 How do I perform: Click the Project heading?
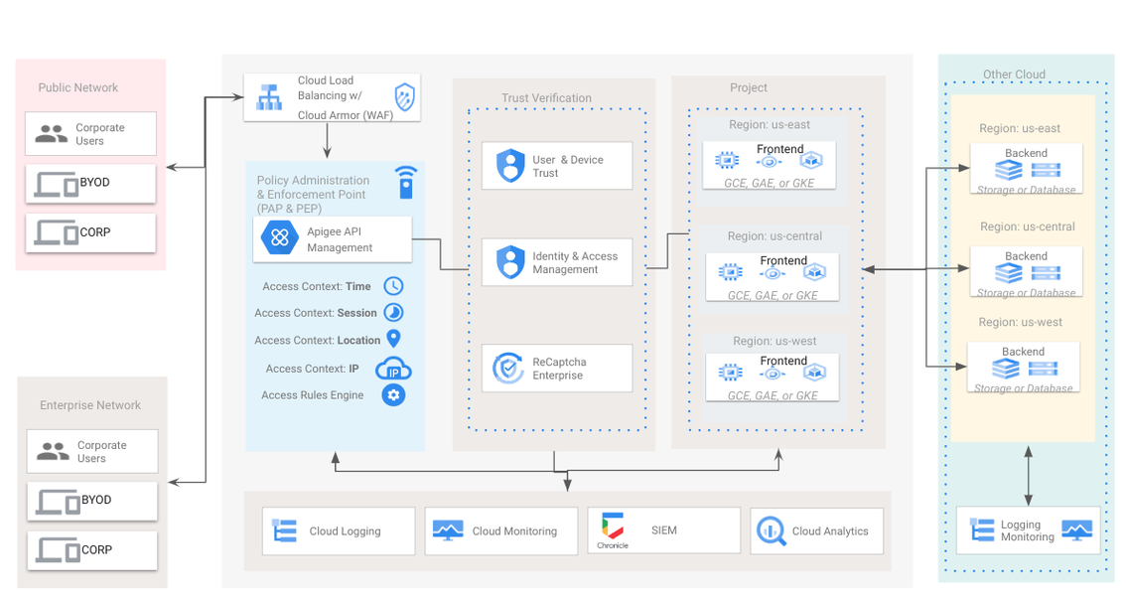pos(749,87)
